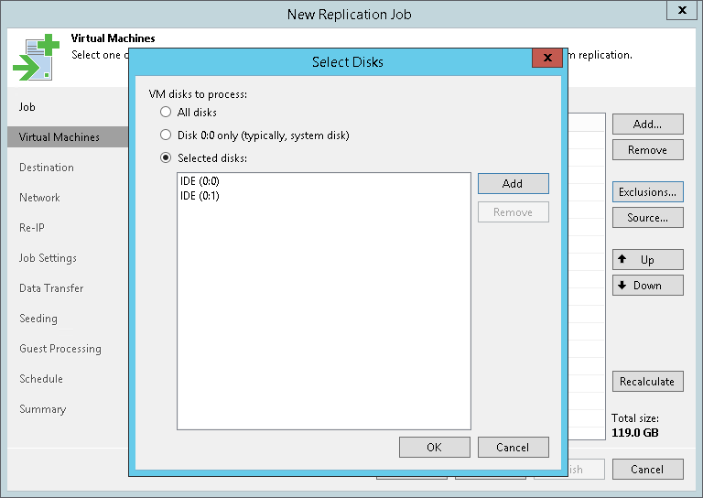Open the Guest Processing wizard step
The height and width of the screenshot is (498, 703).
60,349
